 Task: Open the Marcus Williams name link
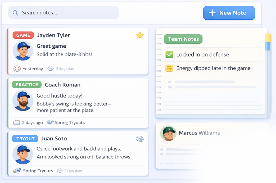coord(199,133)
